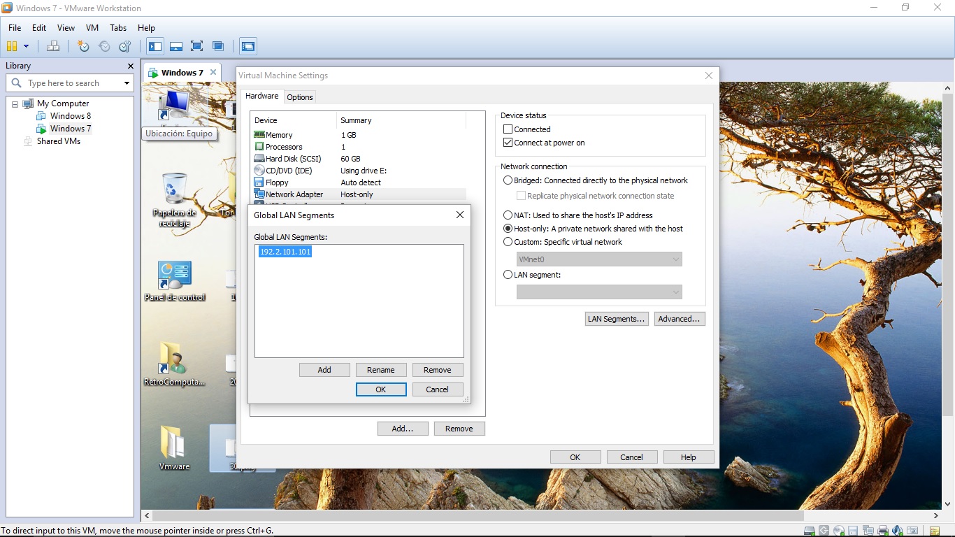Screen dimensions: 955x537
Task: Open the Library search dropdown arrow
Action: tap(127, 83)
